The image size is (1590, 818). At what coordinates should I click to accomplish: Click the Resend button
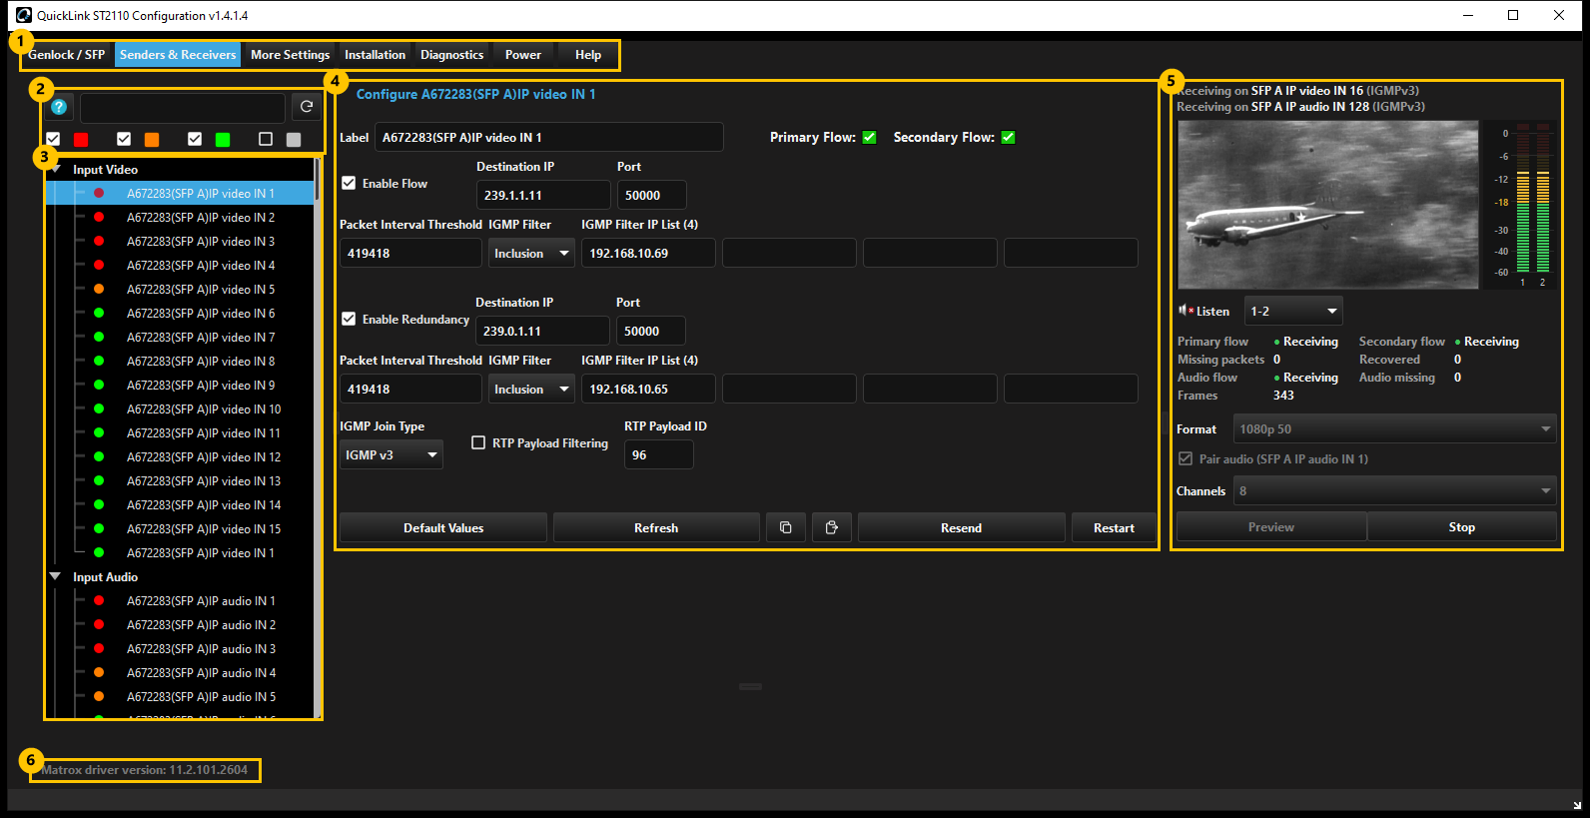tap(961, 527)
